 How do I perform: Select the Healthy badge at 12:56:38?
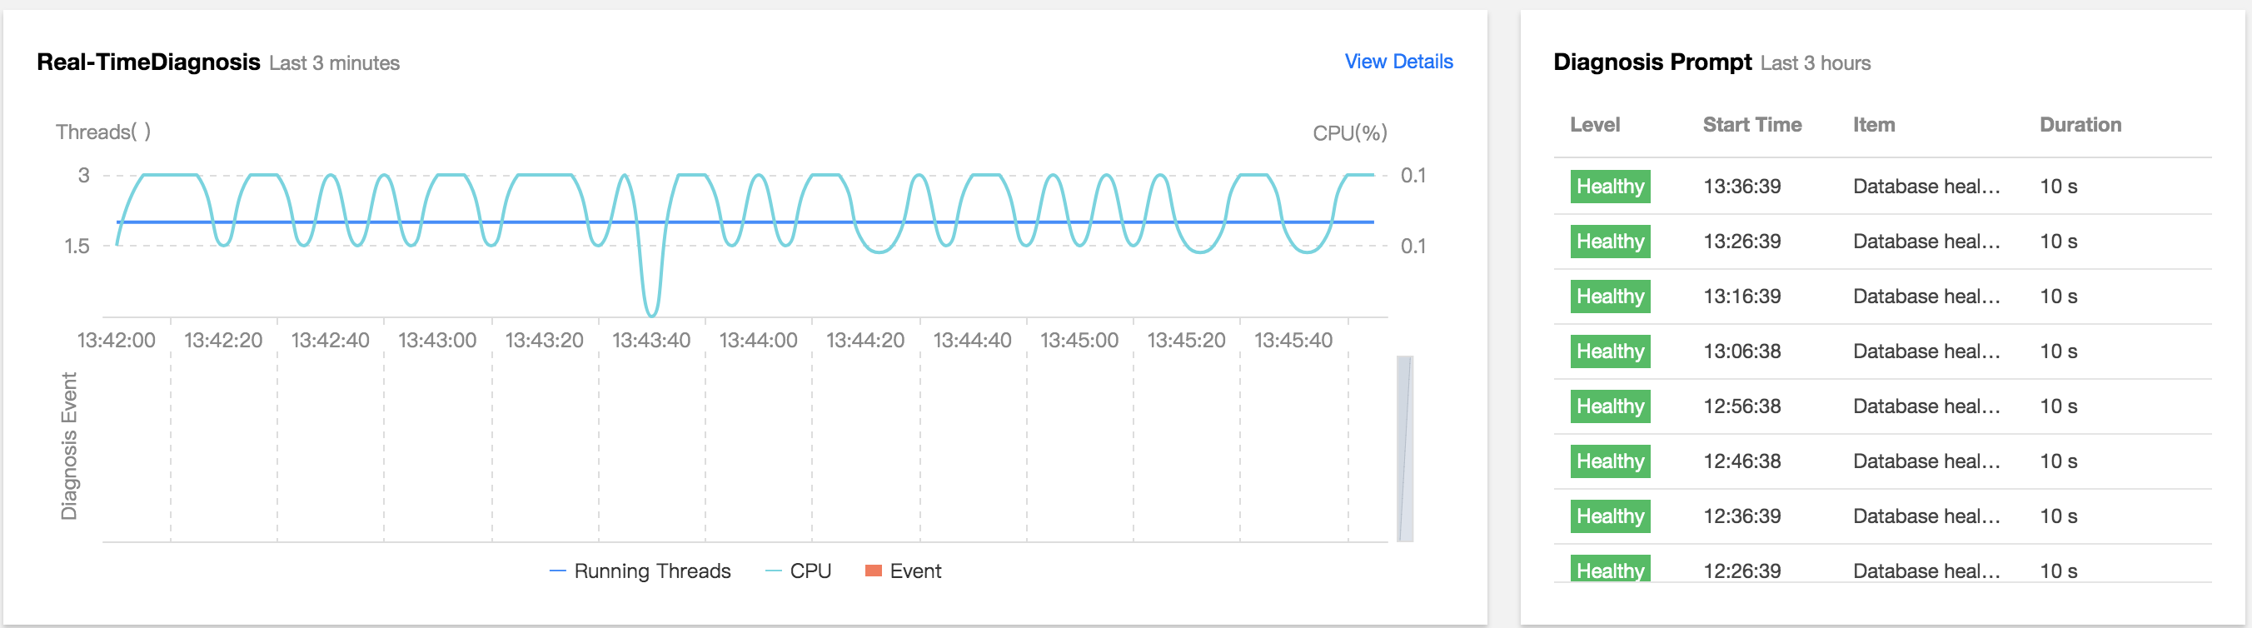(1609, 406)
